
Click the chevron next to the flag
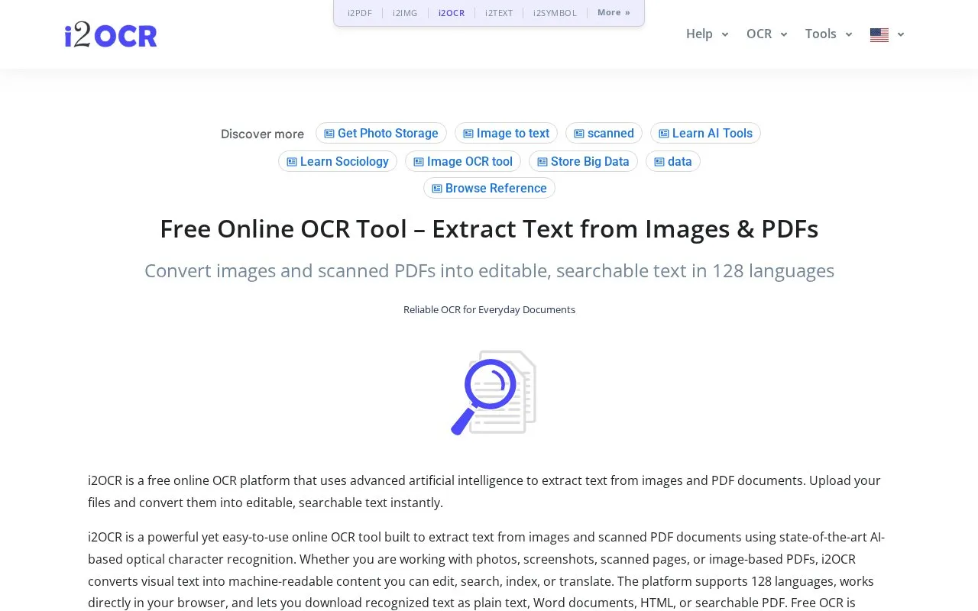[x=901, y=34]
